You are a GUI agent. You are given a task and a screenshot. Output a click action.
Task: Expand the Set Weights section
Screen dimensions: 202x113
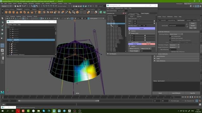(108, 54)
